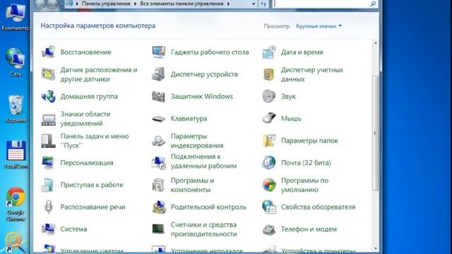Viewport: 452px width, 254px height.
Task: Open the Программы по умолчанию icon
Action: (269, 185)
